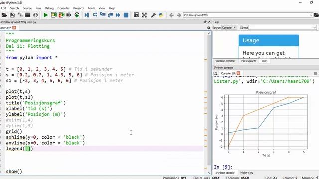Run the current cell
Viewport: 319px width, 179px height.
coord(54,15)
